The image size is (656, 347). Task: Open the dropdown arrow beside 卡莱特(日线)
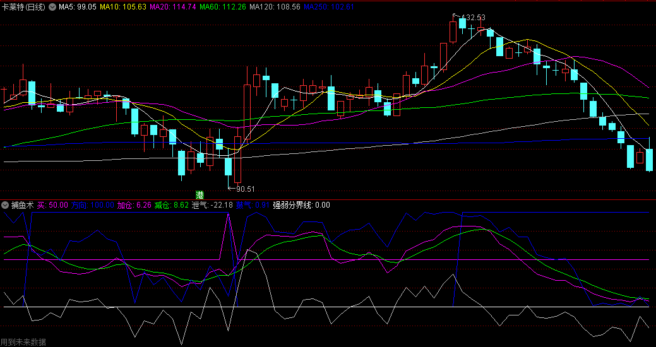(52, 7)
